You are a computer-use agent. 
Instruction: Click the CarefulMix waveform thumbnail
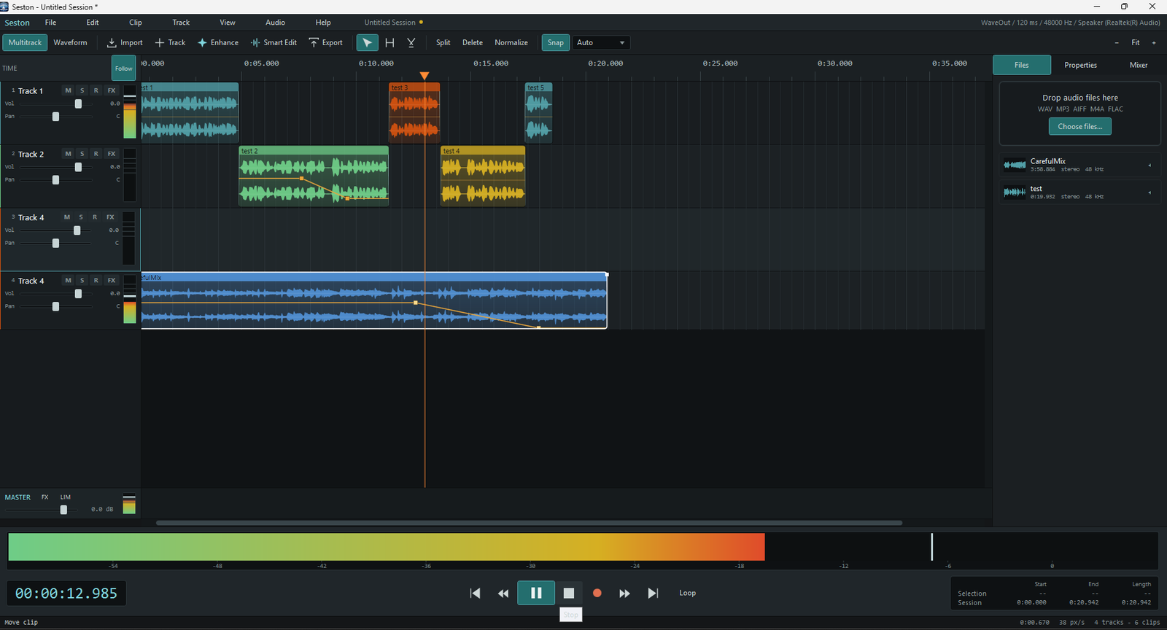point(1015,165)
